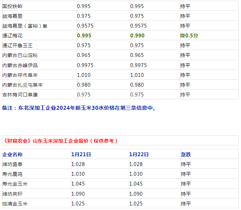Click the bold green 通辽梅花 0.990 price
Viewport: 241px width, 210px height.
point(137,36)
